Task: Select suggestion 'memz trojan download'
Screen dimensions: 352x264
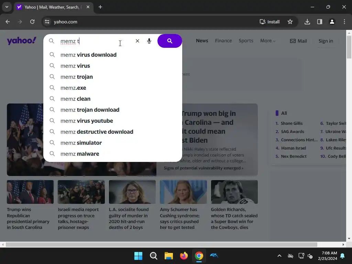Action: tap(113, 110)
